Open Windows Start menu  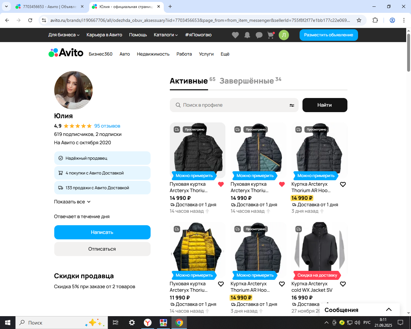tap(8, 323)
